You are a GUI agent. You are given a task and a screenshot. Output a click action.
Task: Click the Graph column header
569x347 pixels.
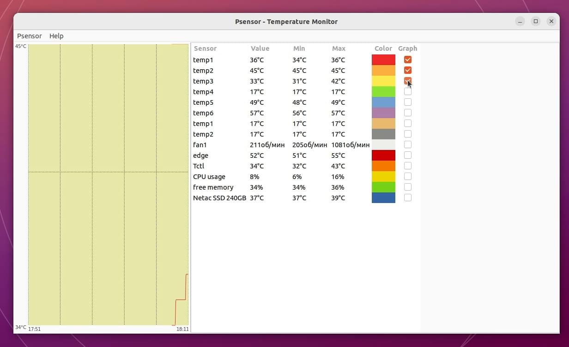pyautogui.click(x=407, y=48)
